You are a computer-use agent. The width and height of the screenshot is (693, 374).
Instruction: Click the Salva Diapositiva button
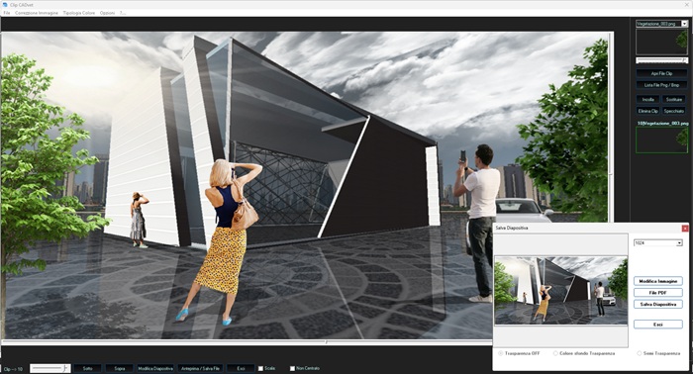point(658,304)
